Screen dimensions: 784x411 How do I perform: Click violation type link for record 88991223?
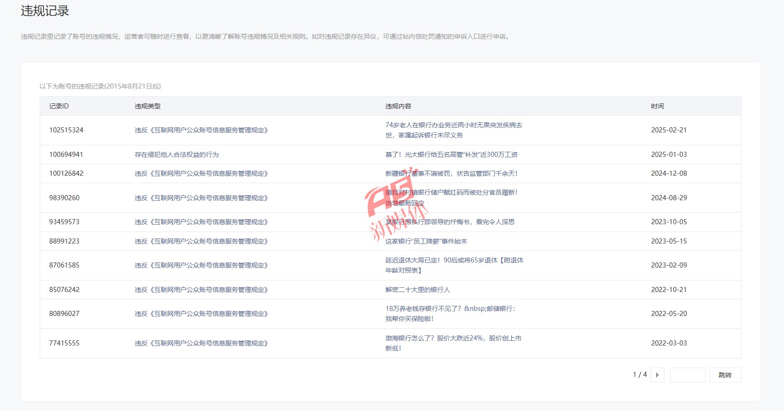pyautogui.click(x=201, y=241)
